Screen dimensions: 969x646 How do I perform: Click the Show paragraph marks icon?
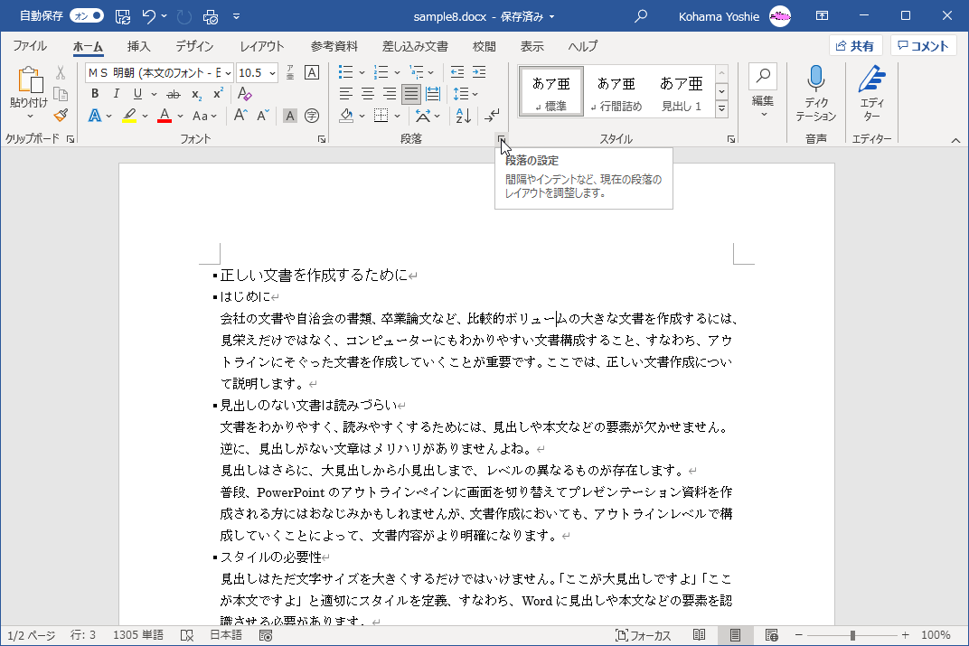pyautogui.click(x=493, y=116)
